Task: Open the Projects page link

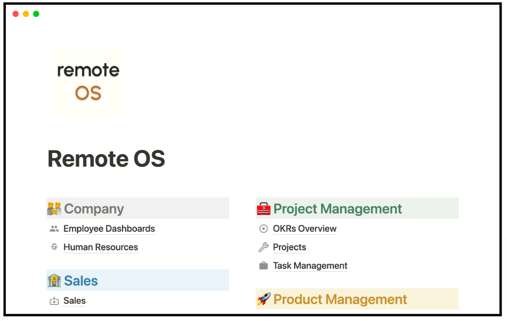Action: [289, 247]
